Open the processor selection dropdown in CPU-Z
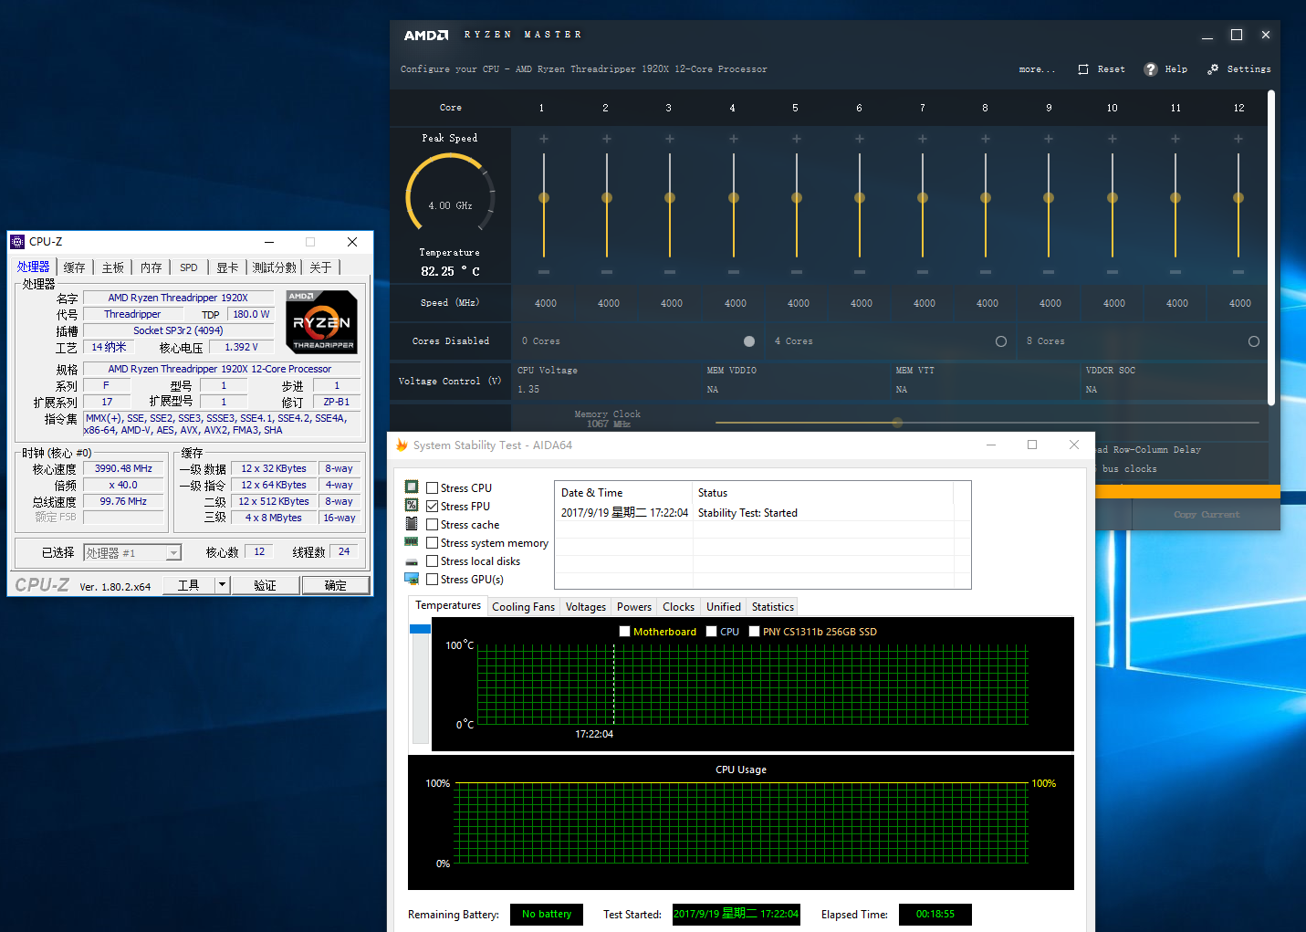 [133, 552]
